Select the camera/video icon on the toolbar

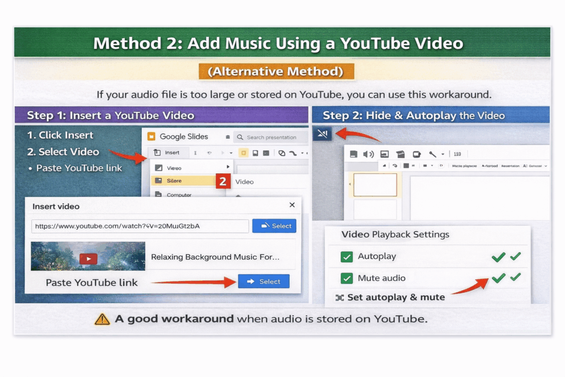(x=417, y=155)
